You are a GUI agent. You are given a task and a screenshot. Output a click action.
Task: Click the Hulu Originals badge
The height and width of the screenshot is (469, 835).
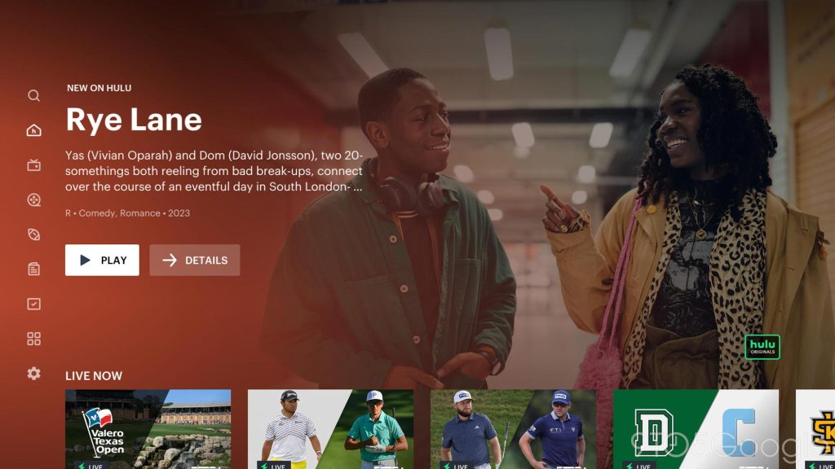tap(762, 347)
